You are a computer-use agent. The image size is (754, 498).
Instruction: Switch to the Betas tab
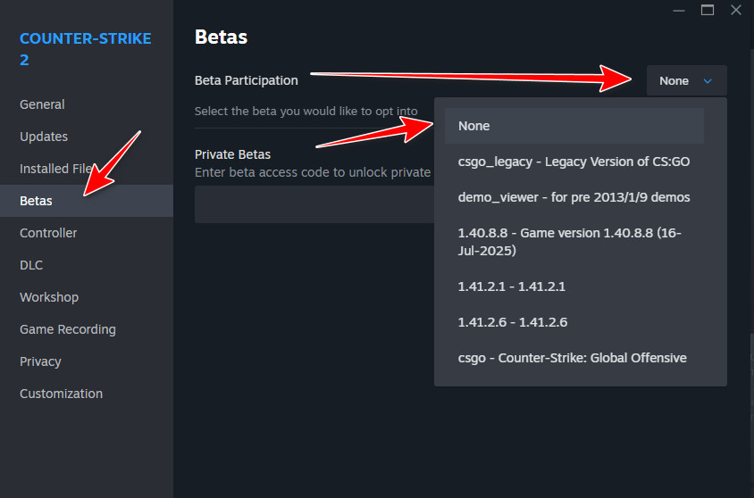[x=36, y=201]
